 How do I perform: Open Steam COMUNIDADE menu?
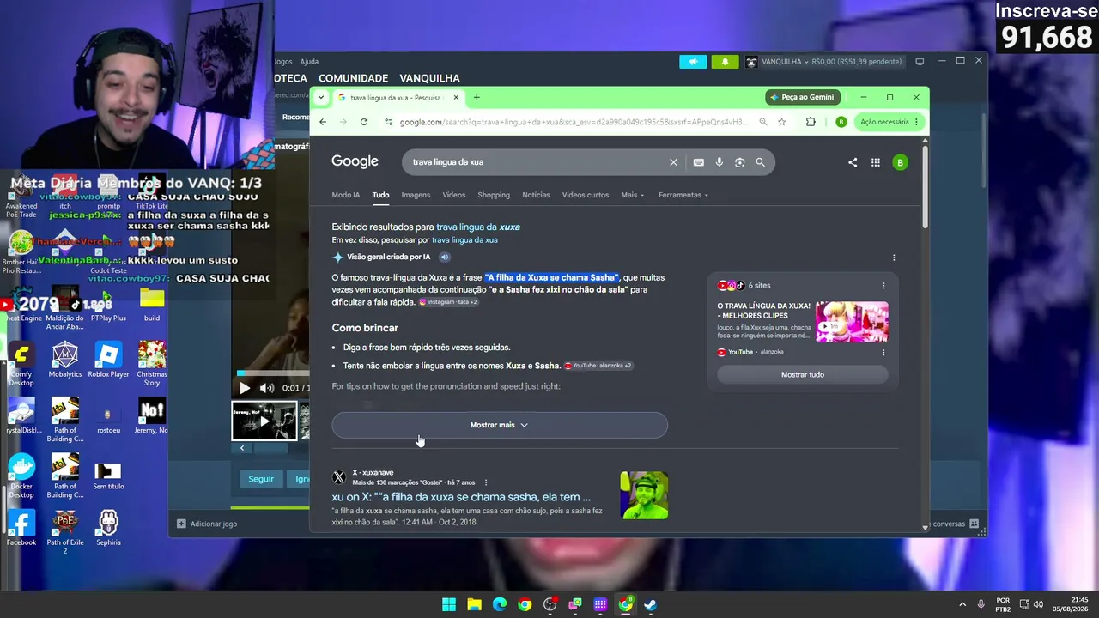coord(353,78)
